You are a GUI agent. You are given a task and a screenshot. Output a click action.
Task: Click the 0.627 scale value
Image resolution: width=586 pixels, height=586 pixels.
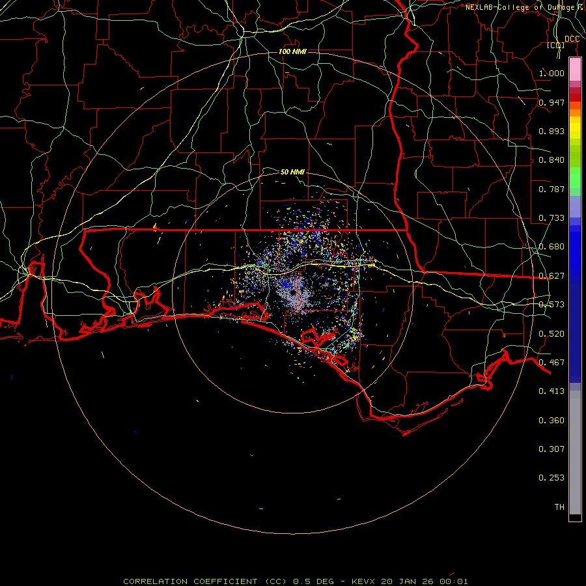coord(551,276)
